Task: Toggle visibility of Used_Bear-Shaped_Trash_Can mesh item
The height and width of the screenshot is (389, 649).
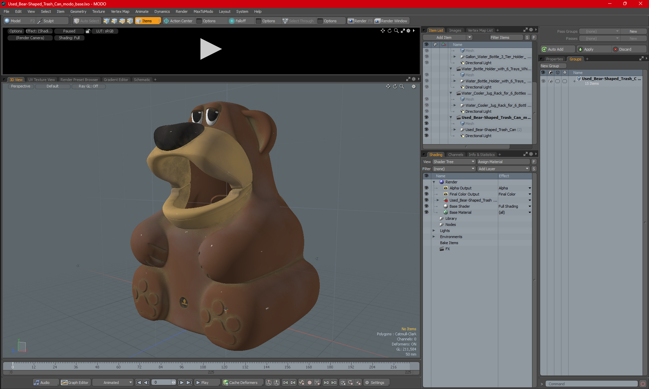Action: pos(426,130)
